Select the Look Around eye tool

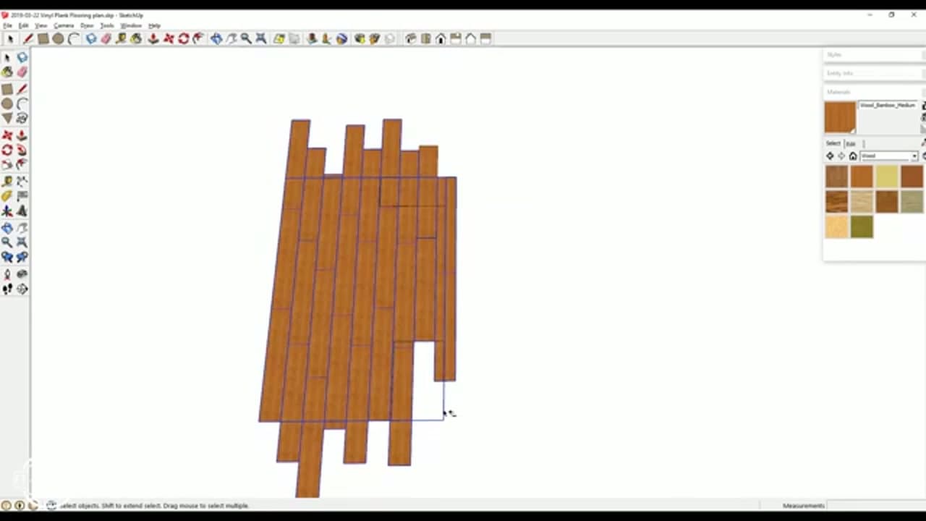[x=22, y=274]
